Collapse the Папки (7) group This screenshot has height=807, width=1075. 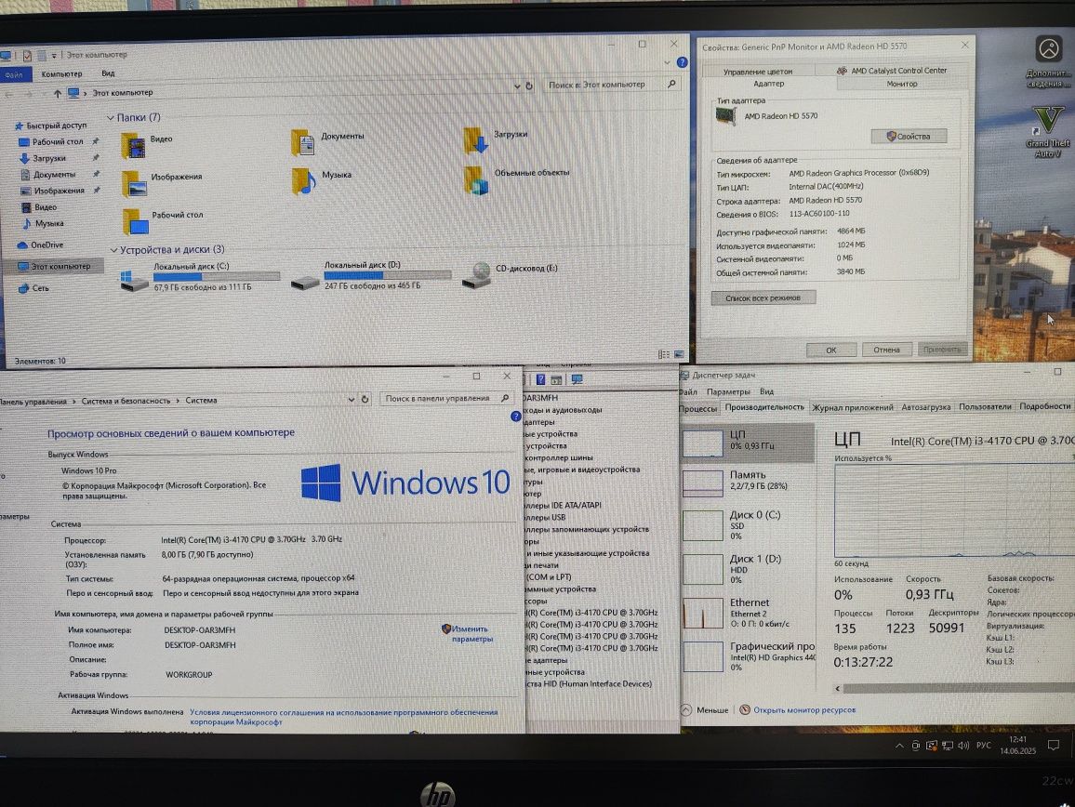111,118
